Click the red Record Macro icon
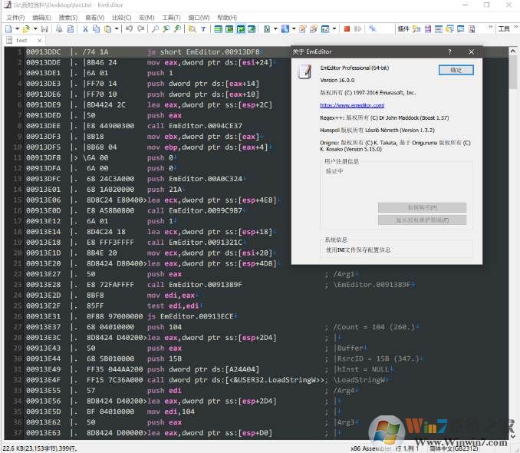Screen dimensions: 520x453 [x=347, y=29]
